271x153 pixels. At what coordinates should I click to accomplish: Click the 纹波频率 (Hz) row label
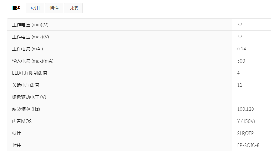(26, 109)
